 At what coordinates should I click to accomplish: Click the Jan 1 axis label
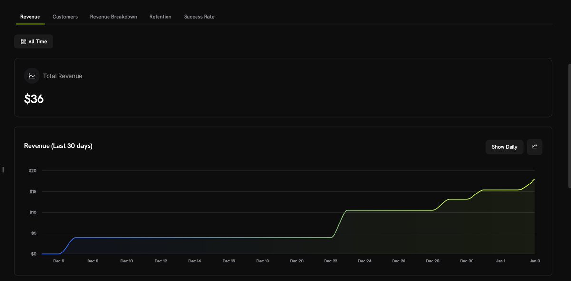coord(501,261)
